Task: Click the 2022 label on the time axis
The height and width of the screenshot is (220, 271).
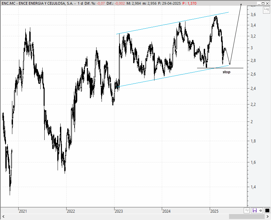Action: (x=71, y=211)
